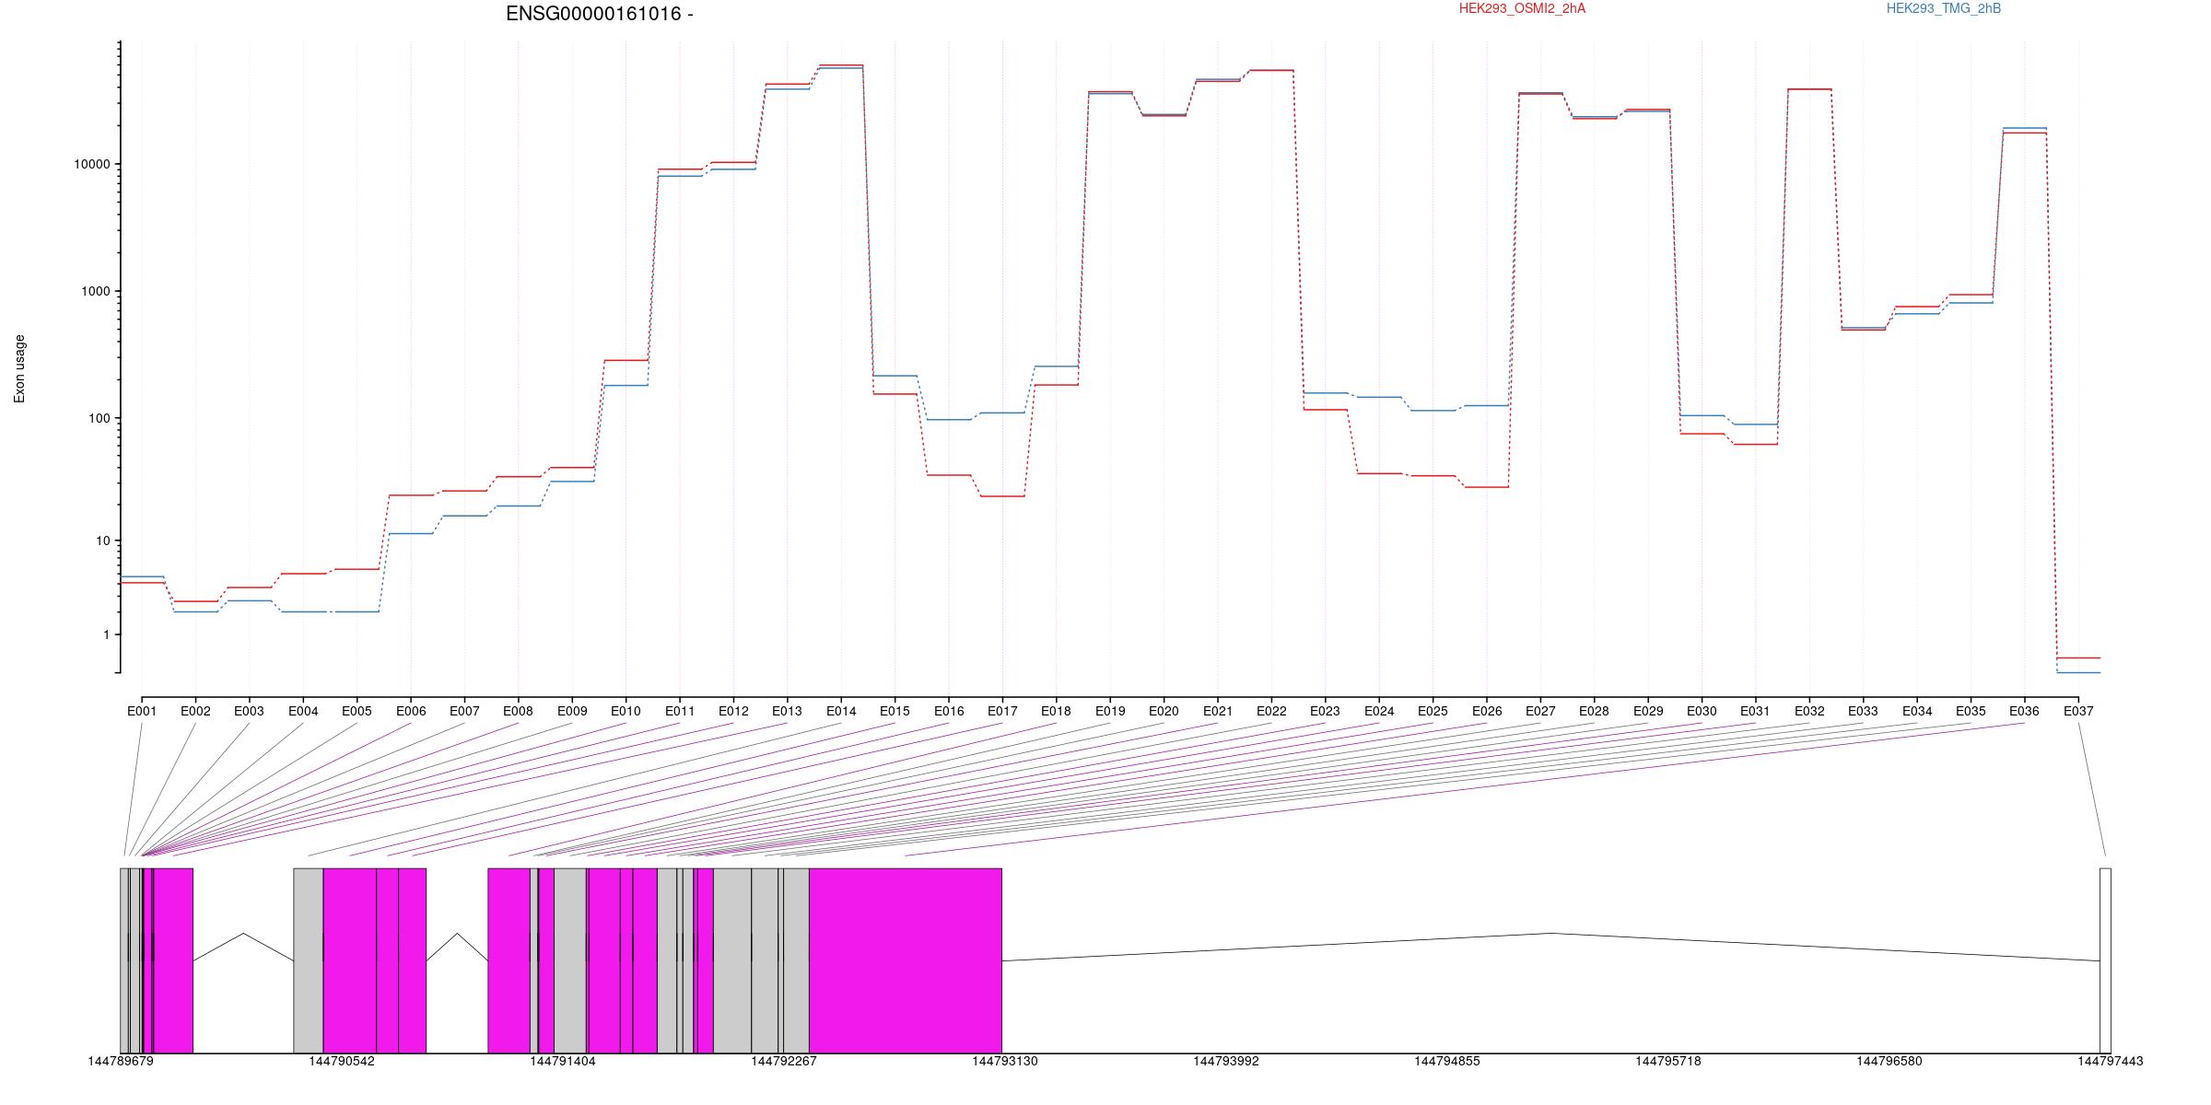Click exon label E006
2211x1105 pixels.
[x=411, y=711]
